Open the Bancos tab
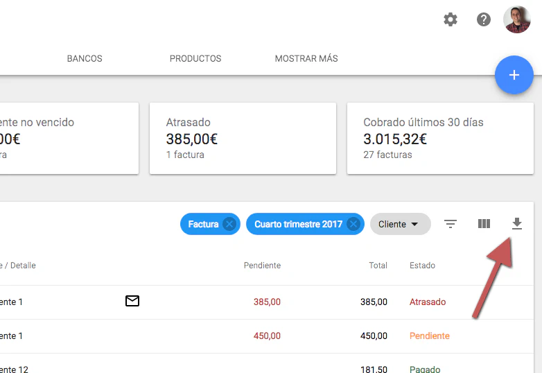 [85, 59]
